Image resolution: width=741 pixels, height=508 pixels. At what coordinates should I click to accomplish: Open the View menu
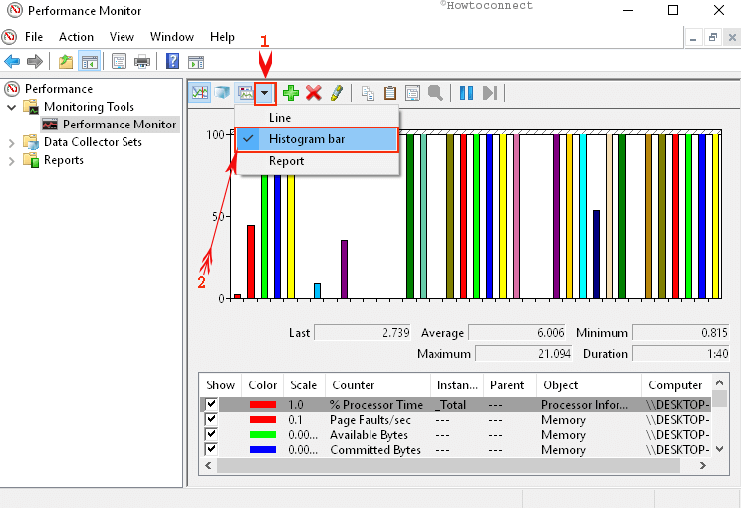click(x=122, y=37)
